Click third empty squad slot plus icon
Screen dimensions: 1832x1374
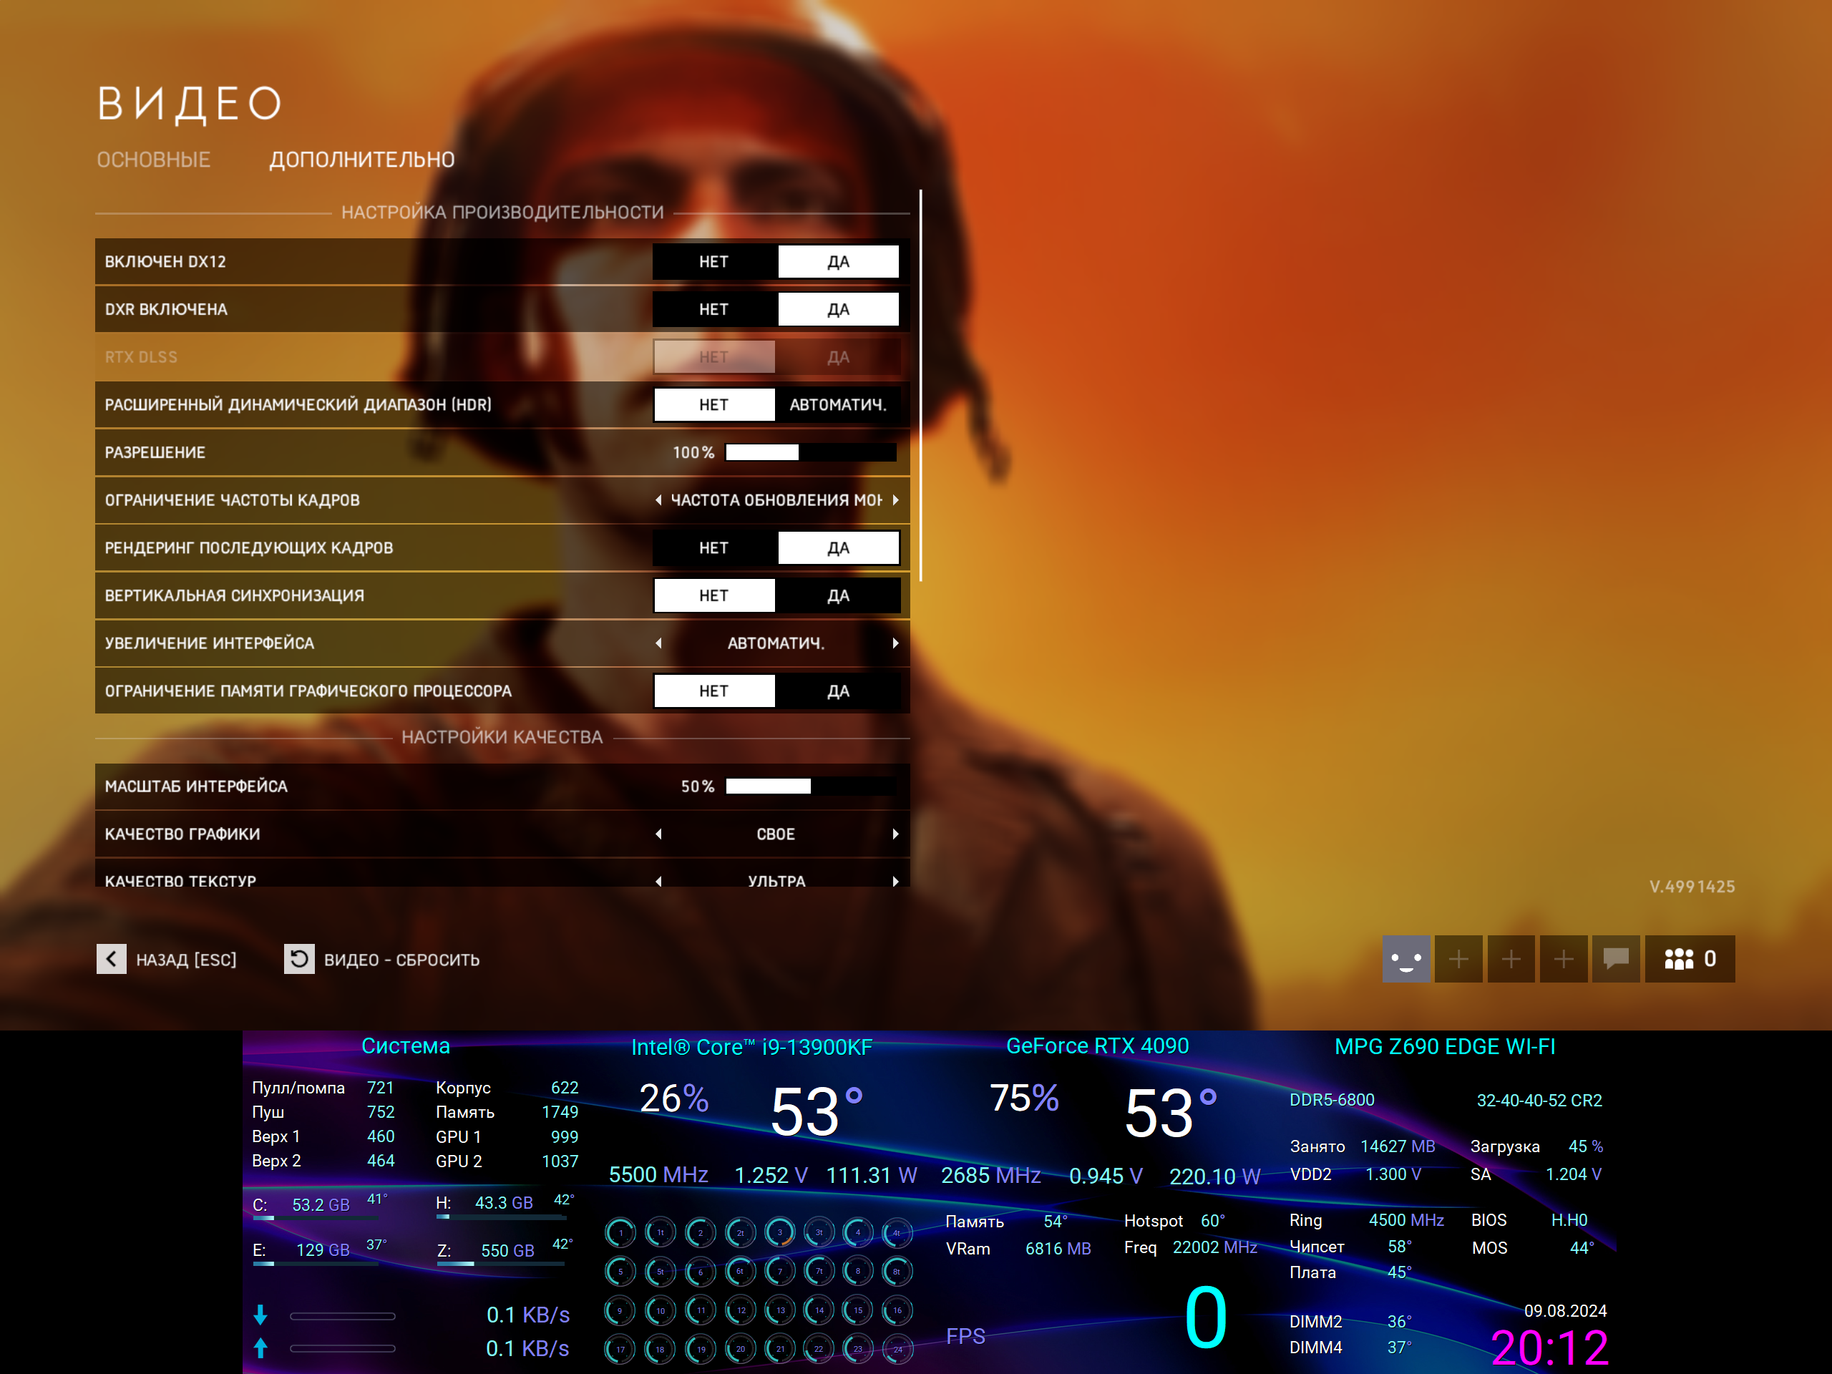tap(1563, 959)
